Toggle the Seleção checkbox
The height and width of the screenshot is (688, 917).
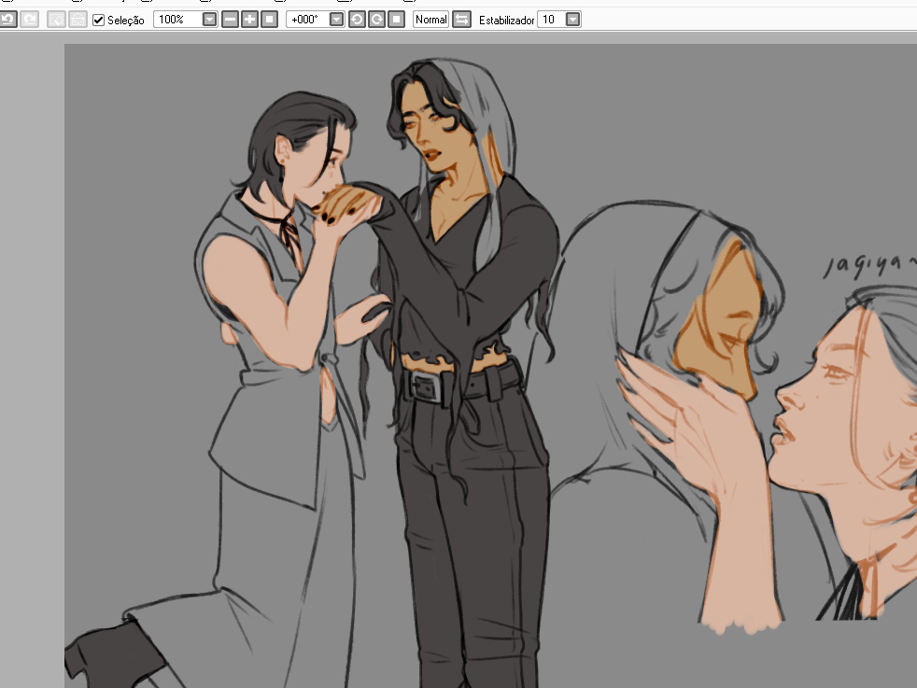point(99,20)
